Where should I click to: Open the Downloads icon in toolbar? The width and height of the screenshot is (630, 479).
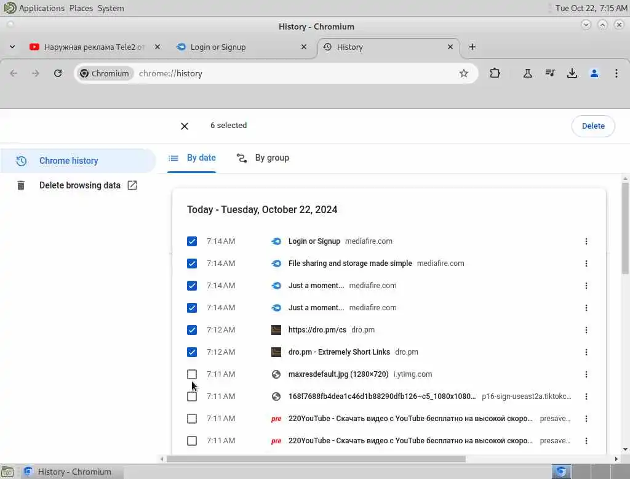click(x=572, y=73)
